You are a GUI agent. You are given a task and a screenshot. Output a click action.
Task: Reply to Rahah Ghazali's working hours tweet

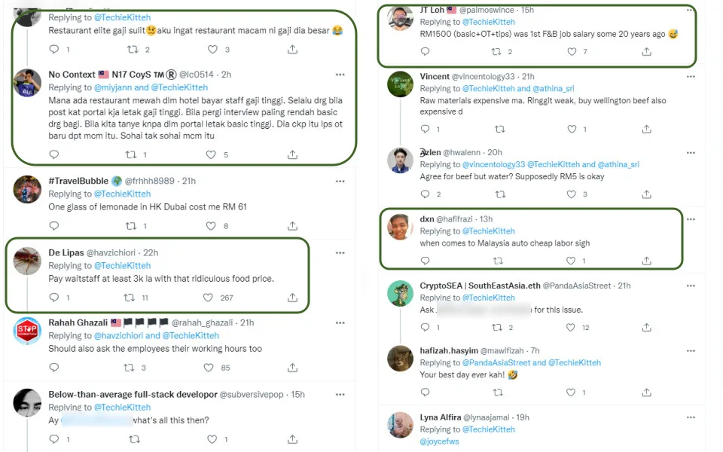click(x=53, y=368)
